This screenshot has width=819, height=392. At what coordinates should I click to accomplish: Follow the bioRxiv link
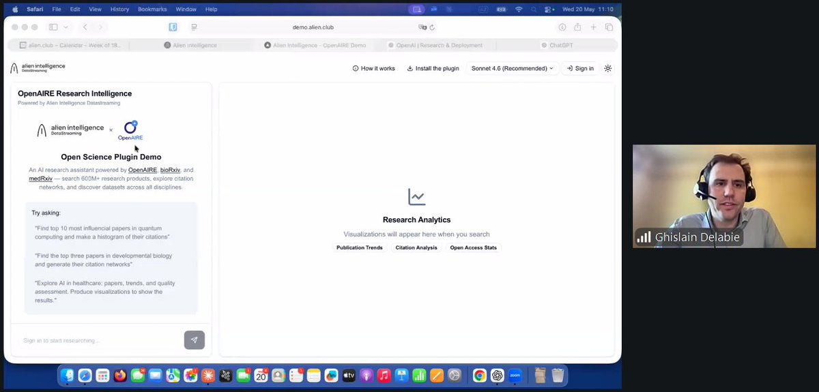[170, 170]
